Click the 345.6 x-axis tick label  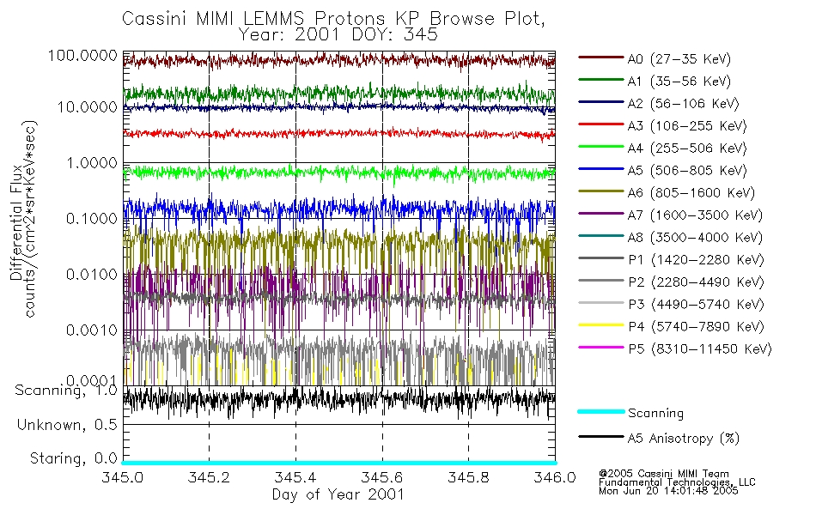382,477
